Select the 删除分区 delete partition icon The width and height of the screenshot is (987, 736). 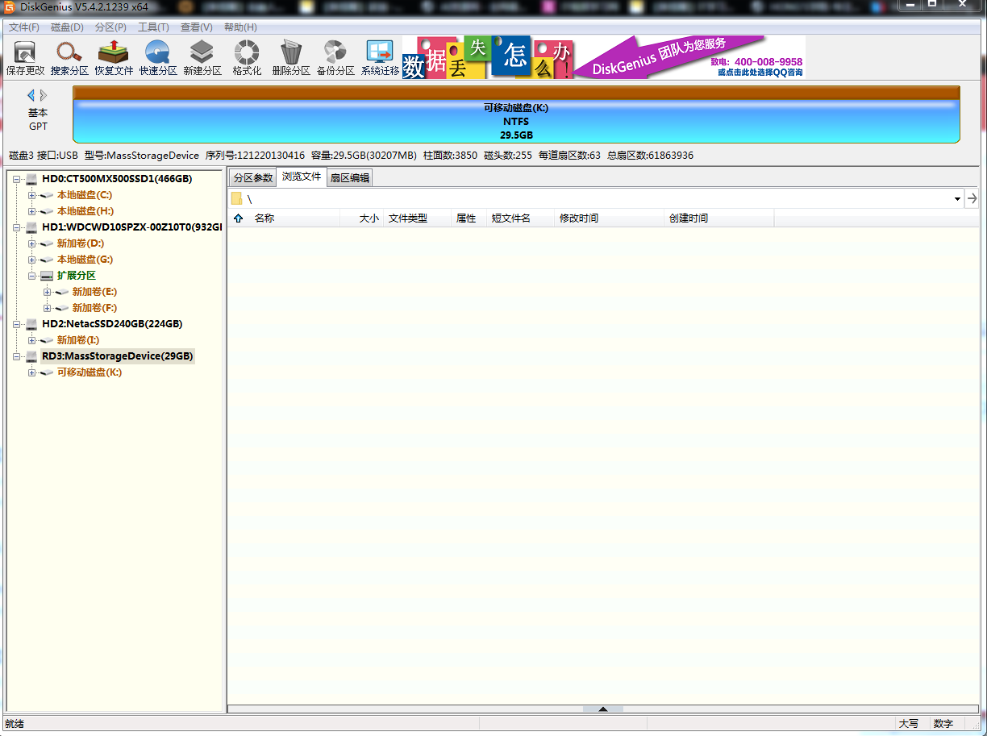[291, 58]
